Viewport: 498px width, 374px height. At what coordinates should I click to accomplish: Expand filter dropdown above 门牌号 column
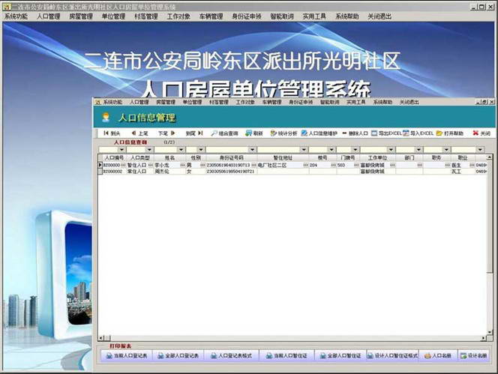click(355, 150)
